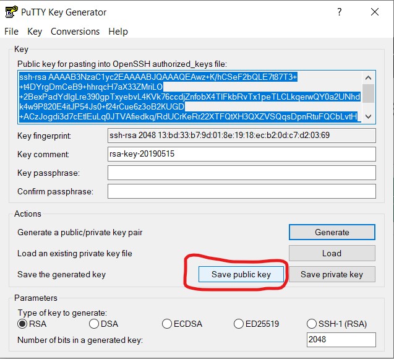Viewport: 394px width, 359px height.
Task: Click Save private key button
Action: click(x=332, y=274)
